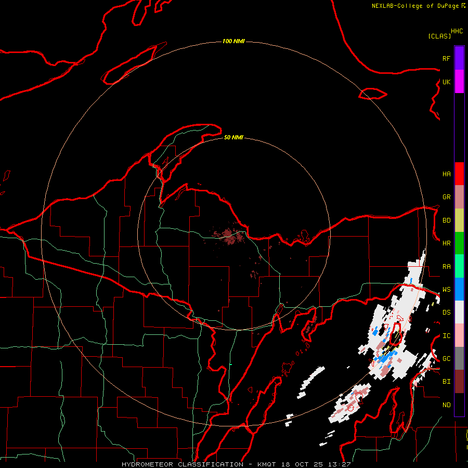Screen dimensions: 468x468
Task: Select the GR dusty pink legend swatch
Action: tap(459, 197)
